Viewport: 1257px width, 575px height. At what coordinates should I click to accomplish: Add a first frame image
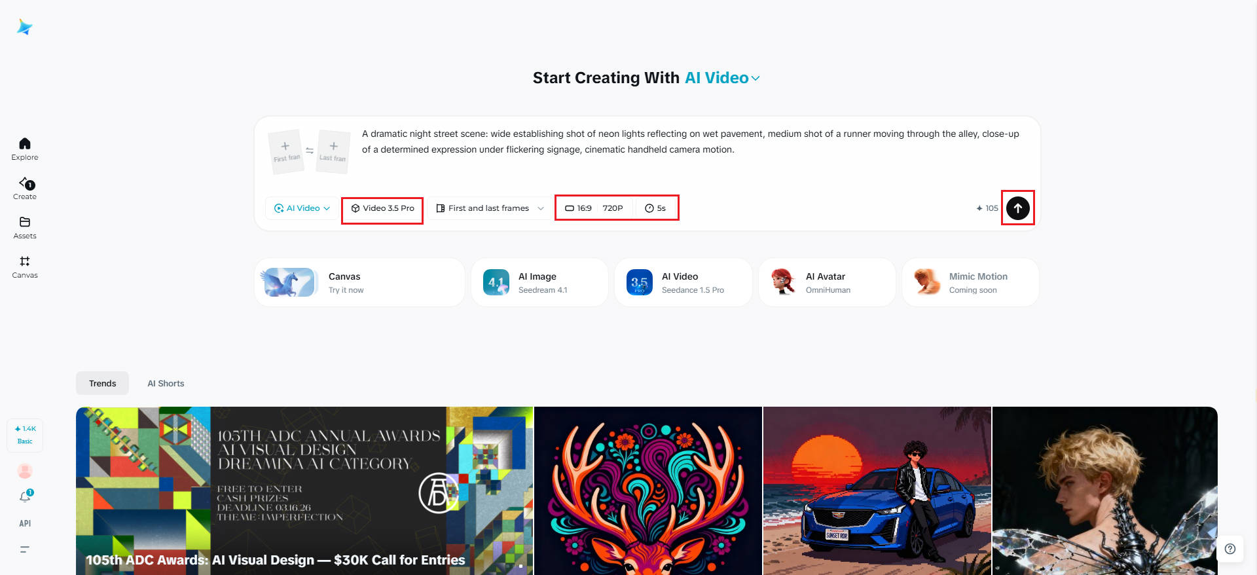pos(286,151)
